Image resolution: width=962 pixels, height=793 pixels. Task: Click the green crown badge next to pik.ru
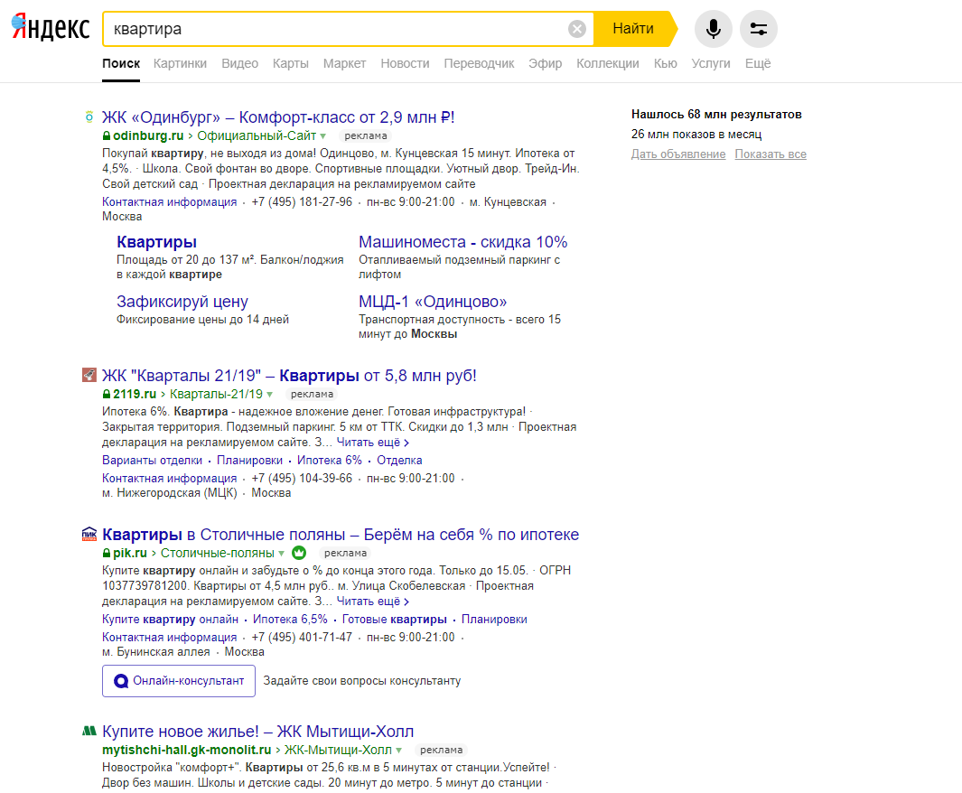(x=299, y=553)
